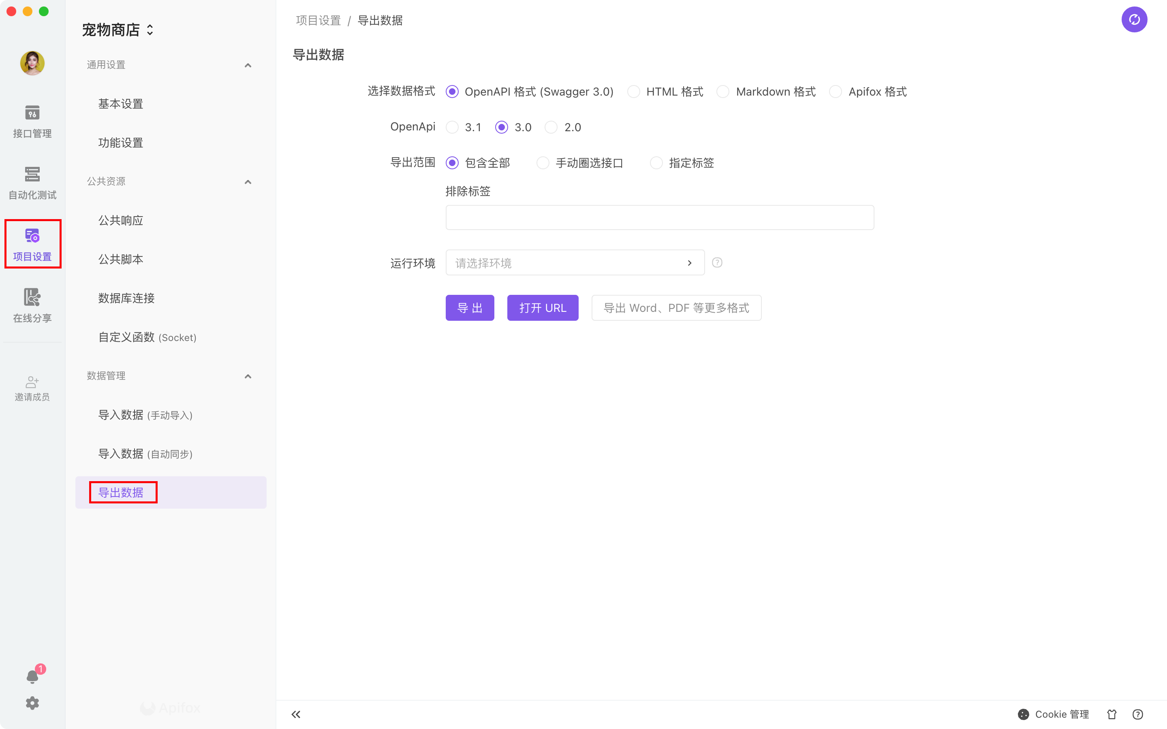
Task: Open the settings gear icon
Action: coord(32,703)
